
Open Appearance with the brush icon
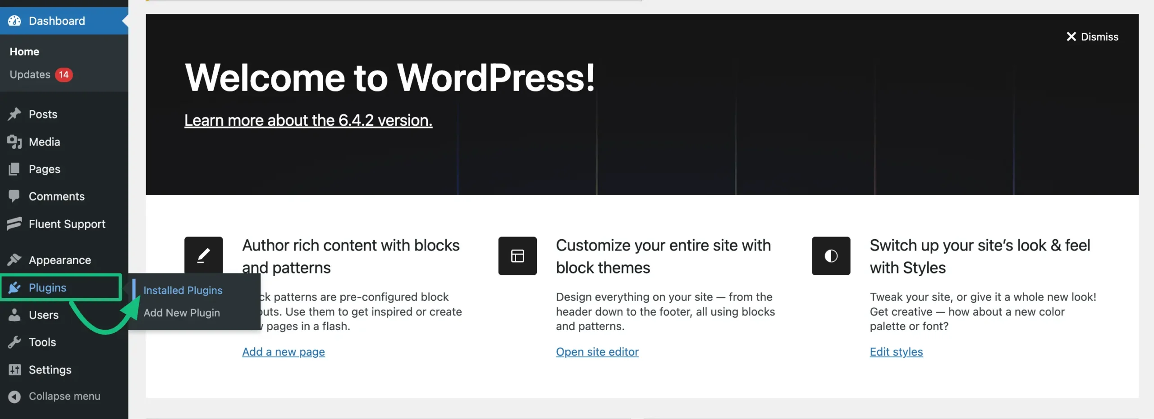(15, 260)
